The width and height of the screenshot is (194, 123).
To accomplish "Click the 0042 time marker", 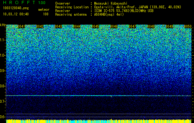I will 40,26.
